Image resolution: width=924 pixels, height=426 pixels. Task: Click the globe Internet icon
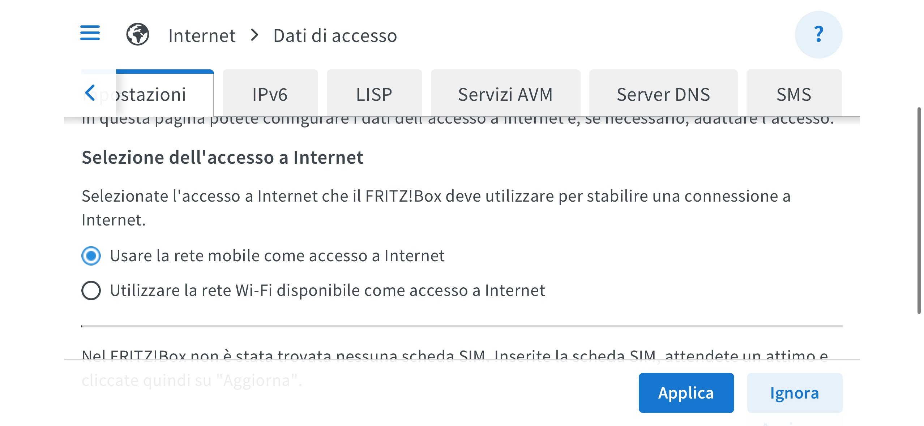coord(137,35)
